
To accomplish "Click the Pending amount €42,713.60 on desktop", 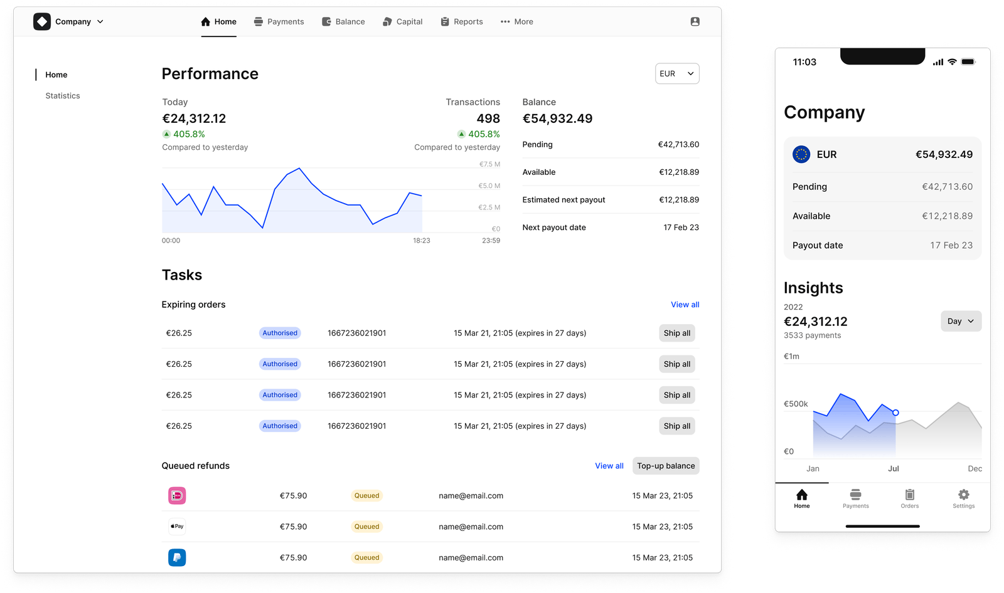I will [x=678, y=144].
